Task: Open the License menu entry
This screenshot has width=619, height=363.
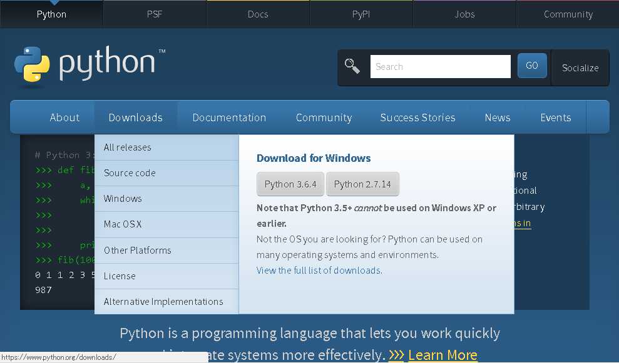Action: tap(166, 276)
